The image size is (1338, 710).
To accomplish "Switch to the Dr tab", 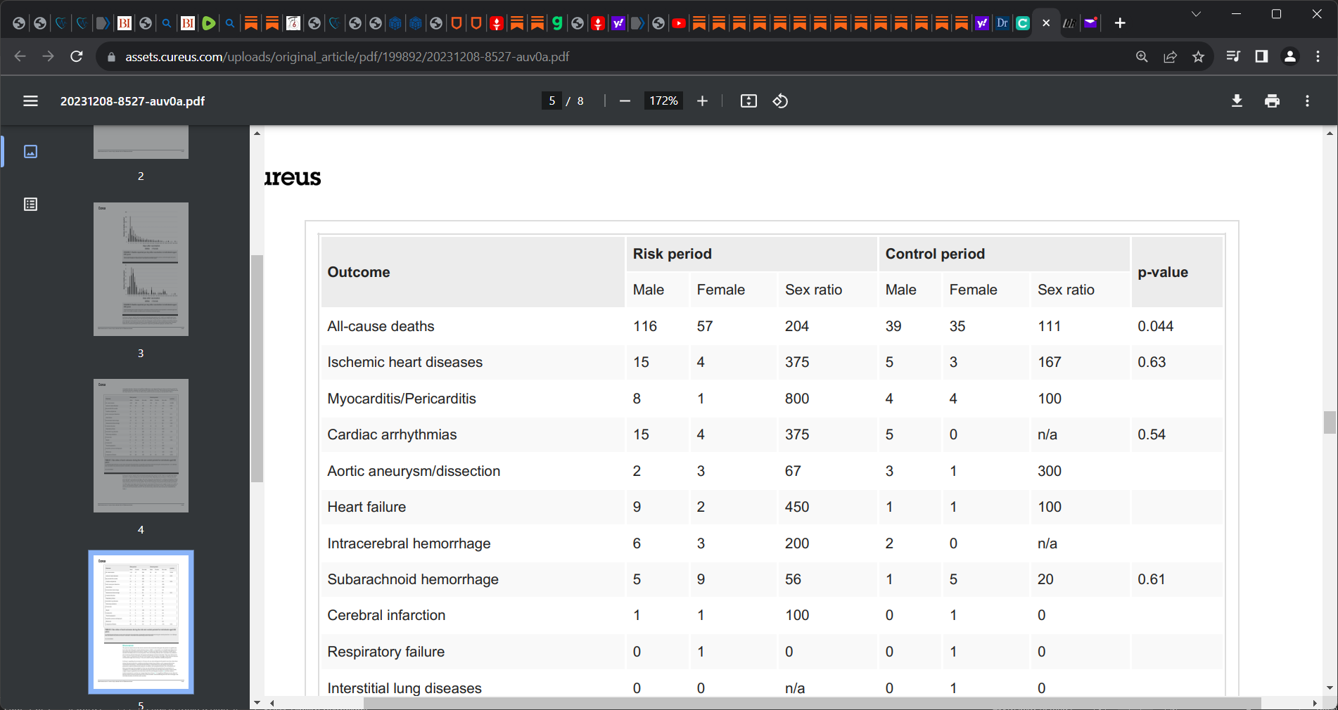I will pos(1002,23).
